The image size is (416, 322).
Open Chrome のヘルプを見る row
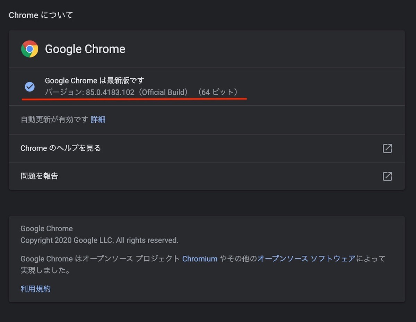coord(207,148)
